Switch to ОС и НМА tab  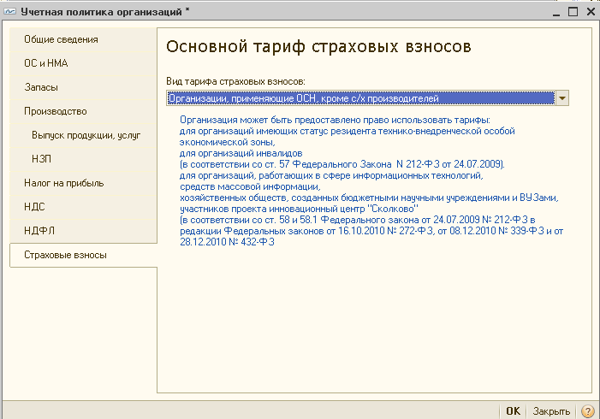click(x=83, y=63)
